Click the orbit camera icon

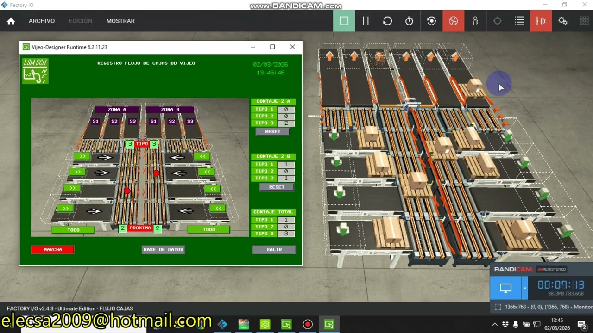pos(431,21)
